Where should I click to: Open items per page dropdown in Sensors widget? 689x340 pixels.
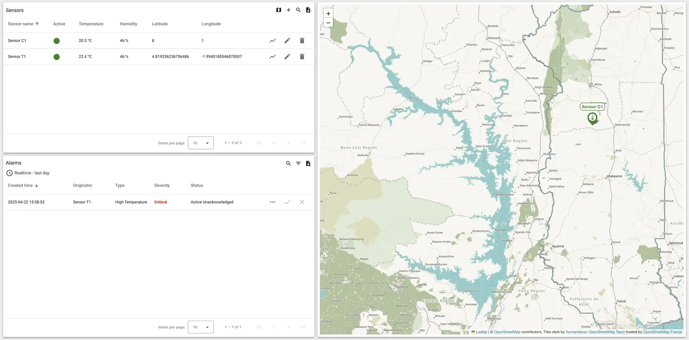(201, 143)
